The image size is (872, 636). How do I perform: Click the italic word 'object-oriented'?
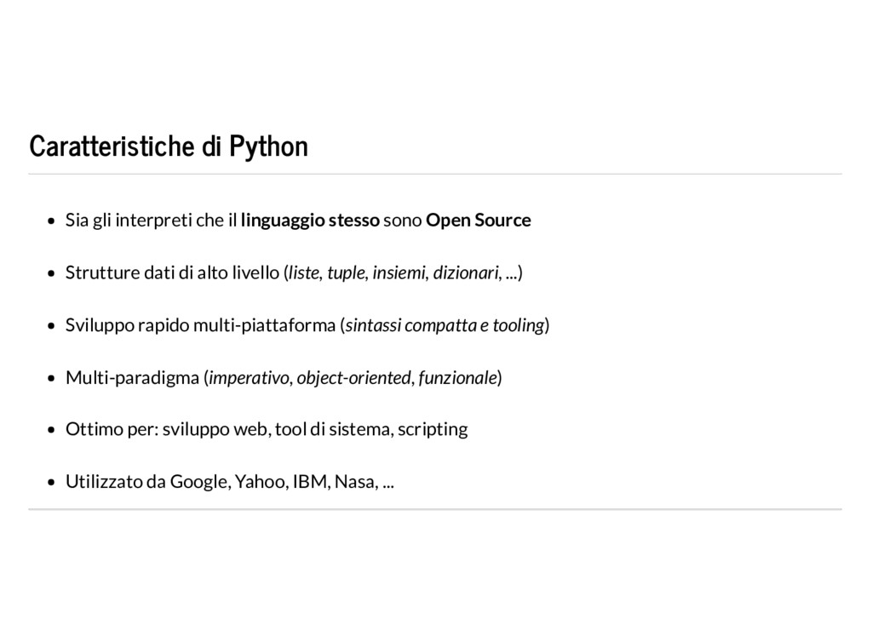pos(353,378)
